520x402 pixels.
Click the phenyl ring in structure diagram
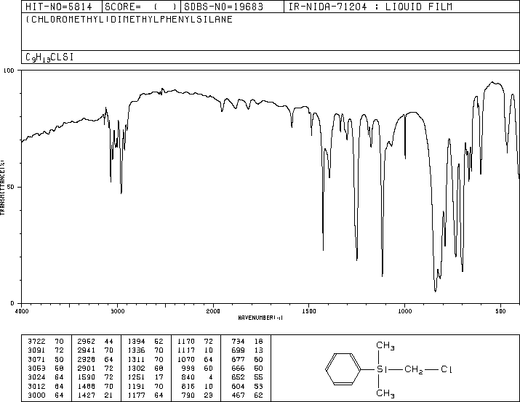pos(343,369)
